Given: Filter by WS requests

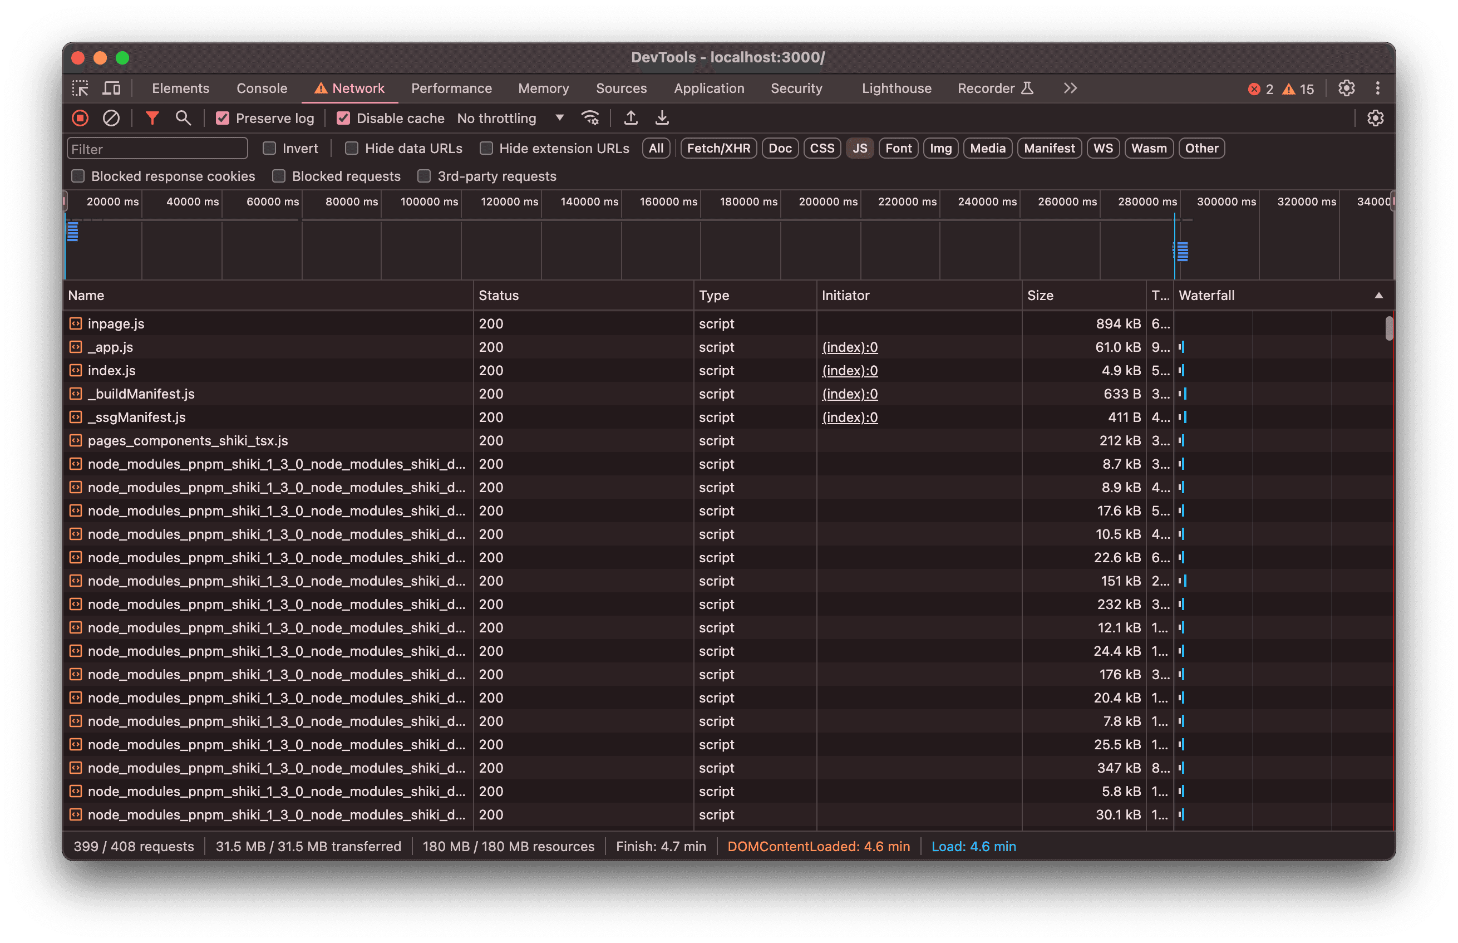Looking at the screenshot, I should [1102, 148].
